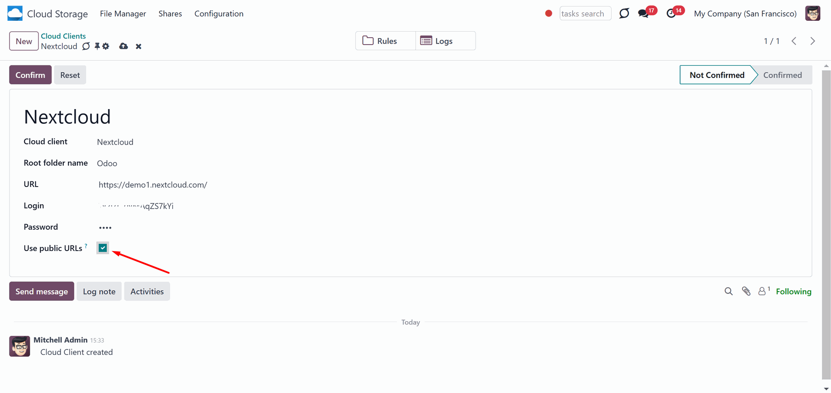Click the Cloud Storage app title
The width and height of the screenshot is (831, 393).
click(58, 14)
